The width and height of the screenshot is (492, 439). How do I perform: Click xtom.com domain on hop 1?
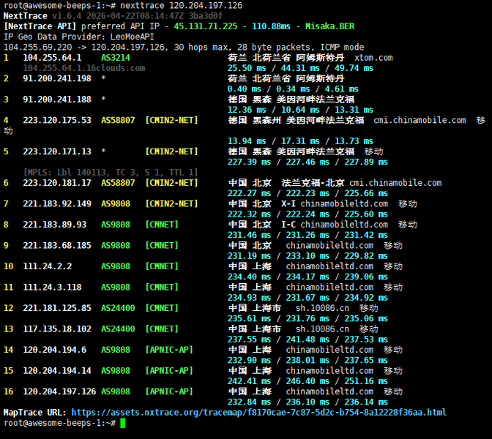(x=373, y=58)
